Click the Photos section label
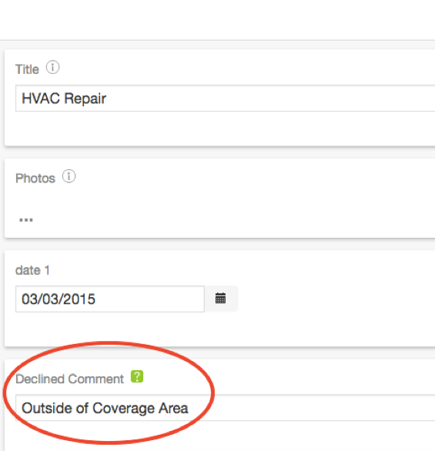Image resolution: width=435 pixels, height=451 pixels. click(x=35, y=179)
